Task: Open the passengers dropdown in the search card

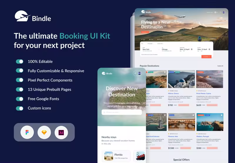Action: 150,44
